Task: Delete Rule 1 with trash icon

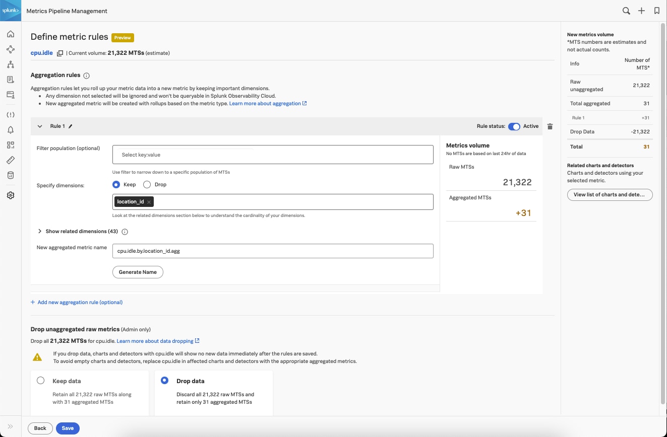Action: pyautogui.click(x=550, y=126)
